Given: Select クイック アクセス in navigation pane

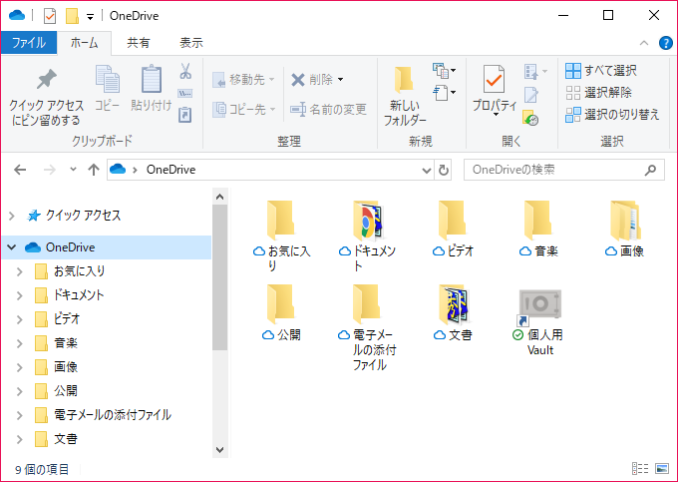Looking at the screenshot, I should 83,215.
